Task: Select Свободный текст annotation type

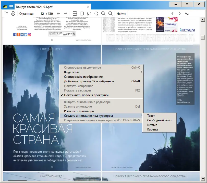Action: point(159,120)
